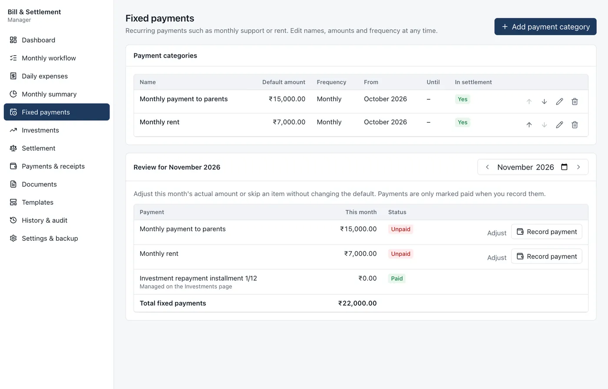This screenshot has height=389, width=608.
Task: Navigate to Settlement page
Action: tap(57, 148)
